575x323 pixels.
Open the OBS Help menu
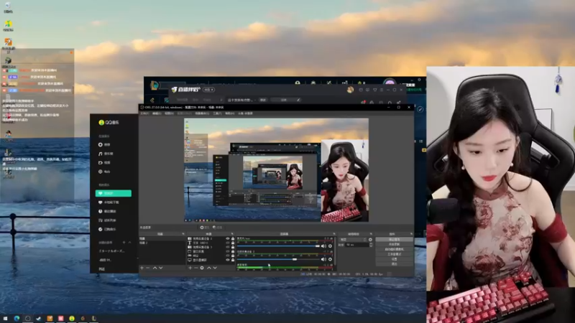coord(229,113)
